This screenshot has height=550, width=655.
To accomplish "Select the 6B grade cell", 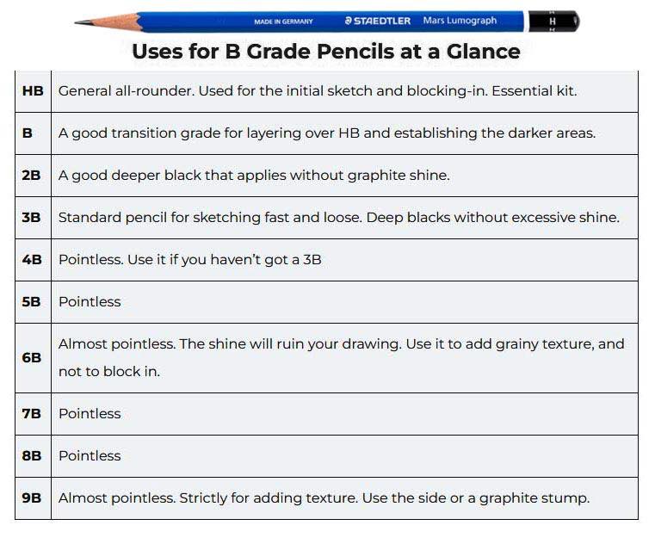I will point(33,358).
